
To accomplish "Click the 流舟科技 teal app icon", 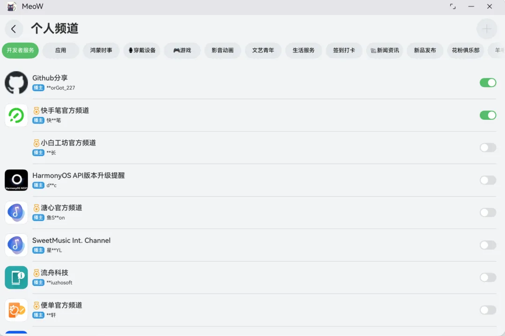I will (x=16, y=278).
